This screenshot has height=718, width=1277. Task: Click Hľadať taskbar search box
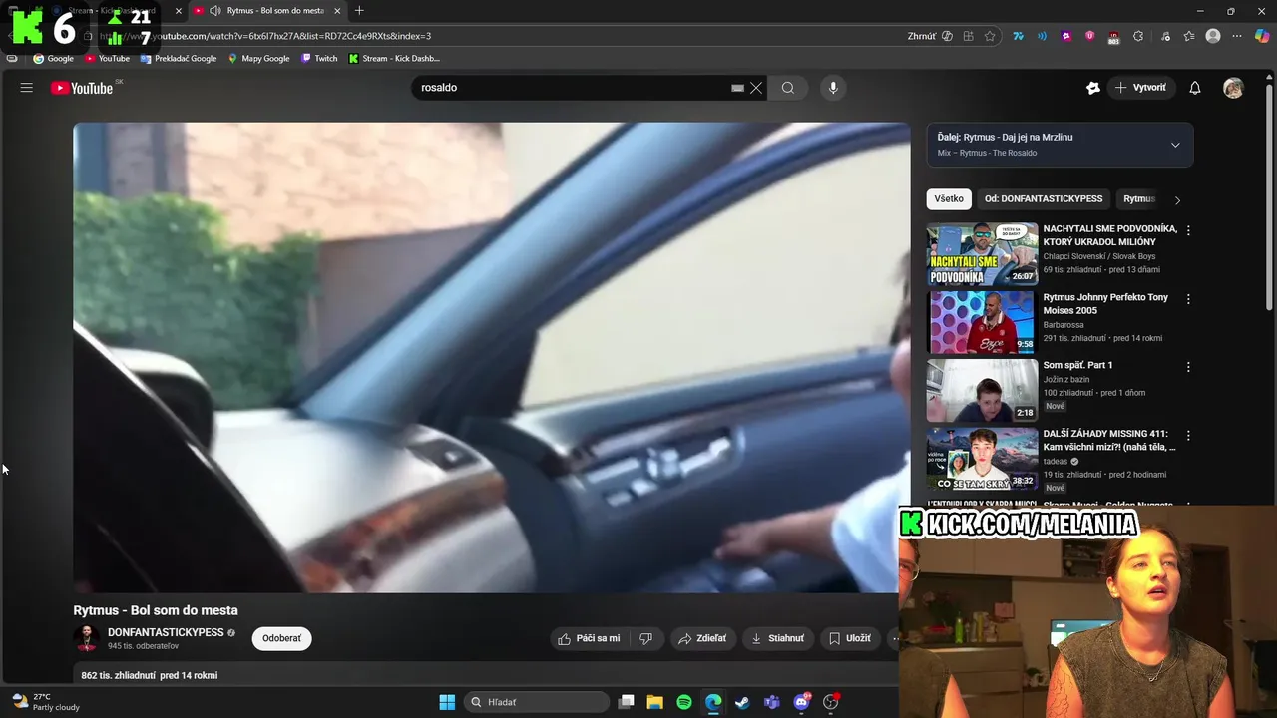point(537,702)
